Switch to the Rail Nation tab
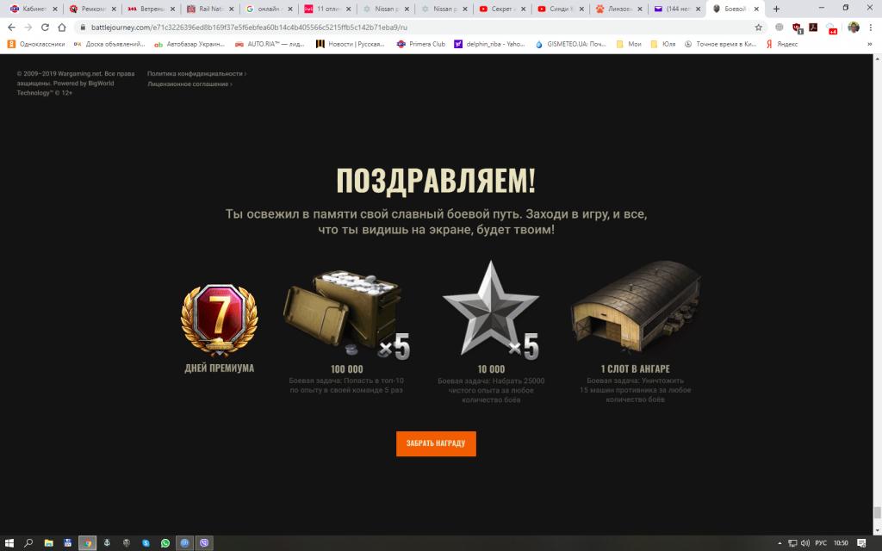 point(210,9)
